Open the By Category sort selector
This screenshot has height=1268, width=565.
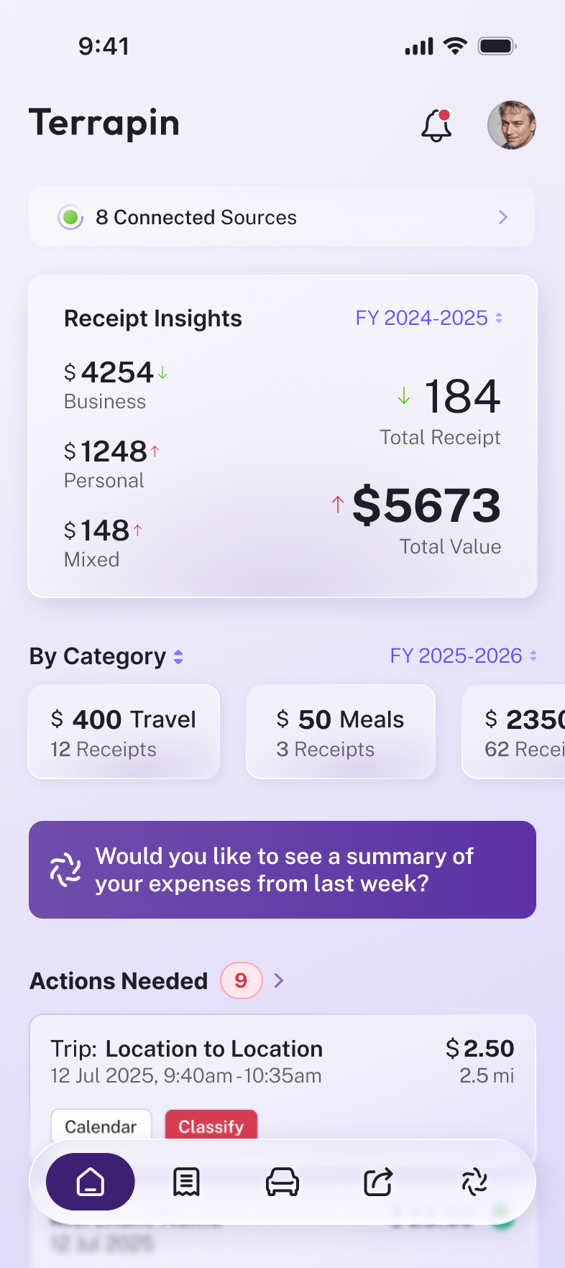point(178,656)
